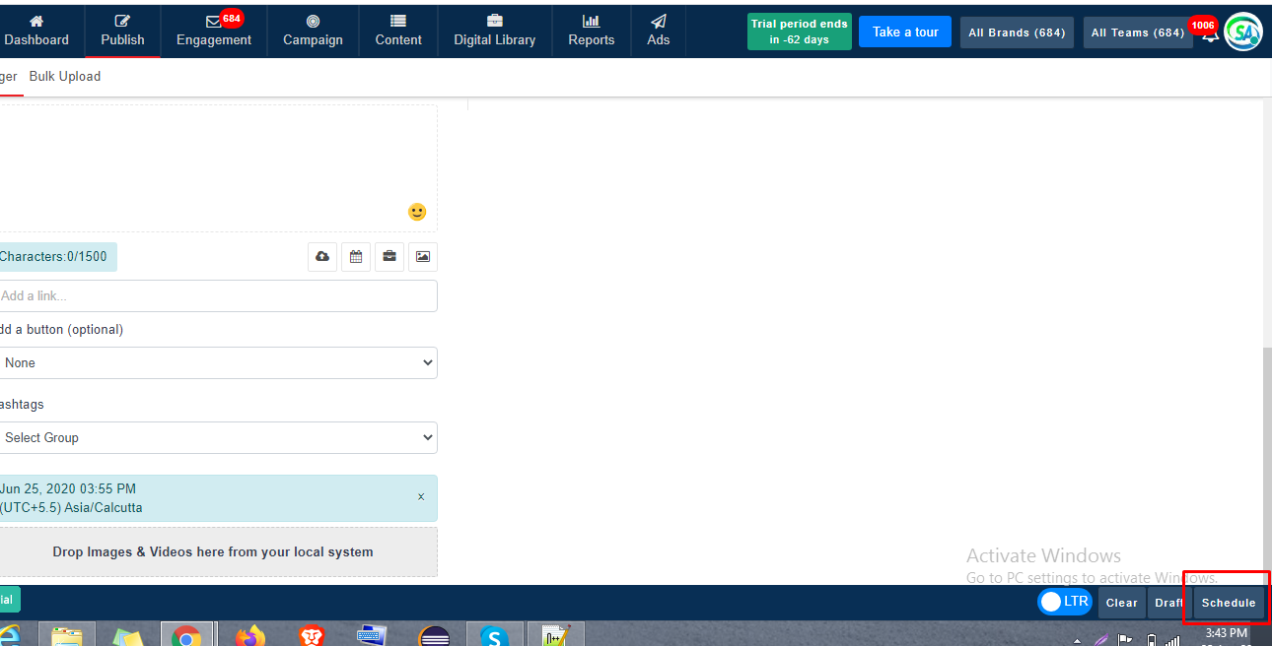The height and width of the screenshot is (646, 1272).
Task: Open the All Teams (684) selector
Action: pyautogui.click(x=1137, y=32)
